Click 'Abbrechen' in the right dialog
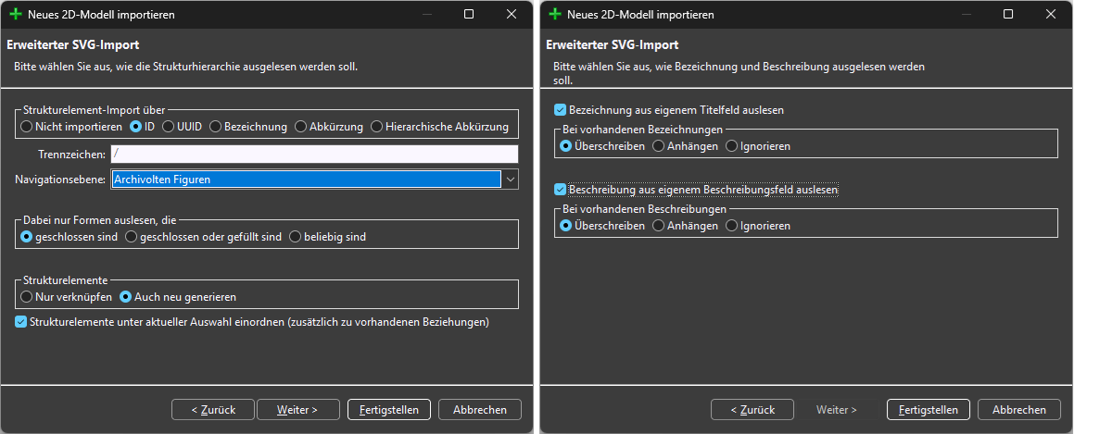The image size is (1112, 434). click(1019, 409)
